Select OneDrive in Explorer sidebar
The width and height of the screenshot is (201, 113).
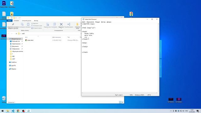coord(14,62)
